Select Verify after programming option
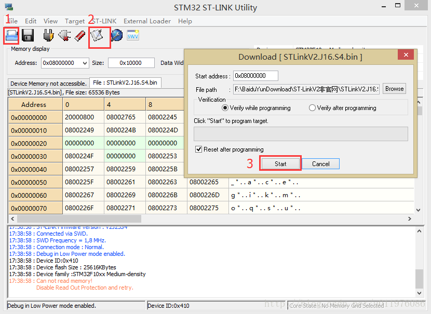 pos(312,108)
